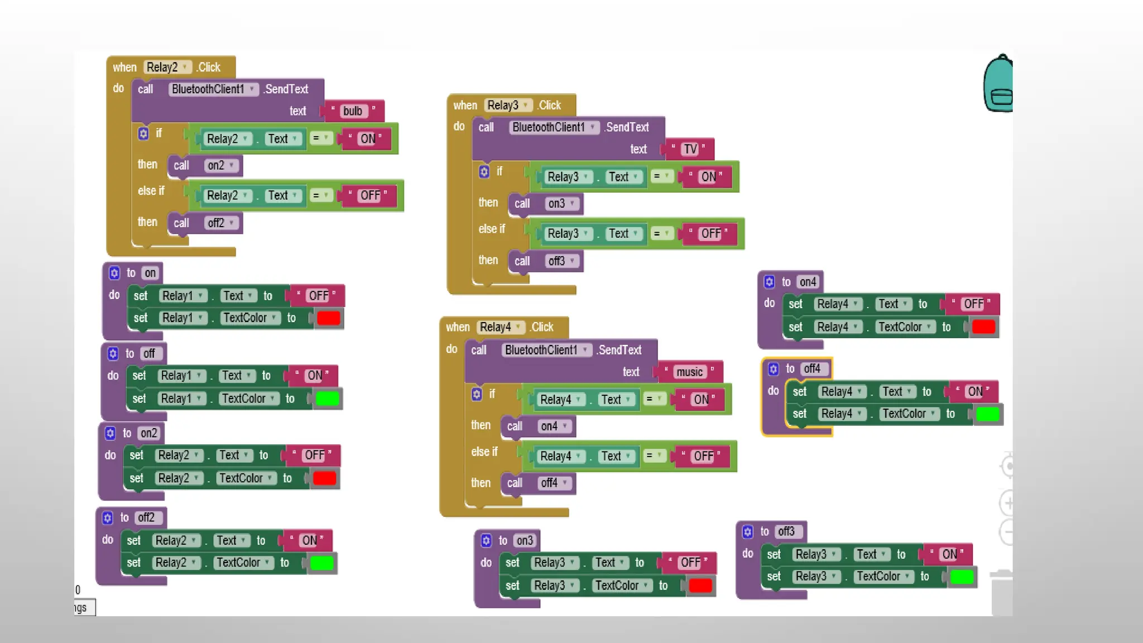
Task: Click the center workspace target icon
Action: [1007, 466]
